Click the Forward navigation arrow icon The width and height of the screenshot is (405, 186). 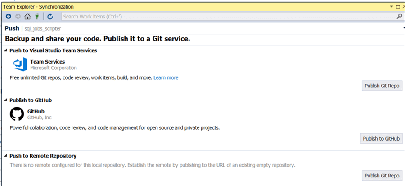18,17
